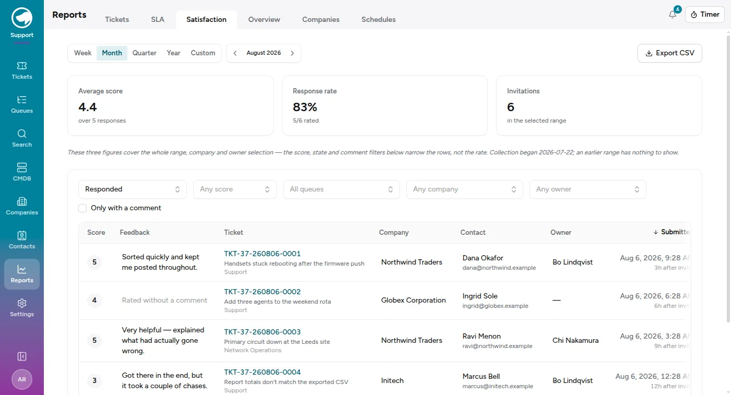Click the Support logo icon
This screenshot has height=395, width=731.
click(22, 18)
